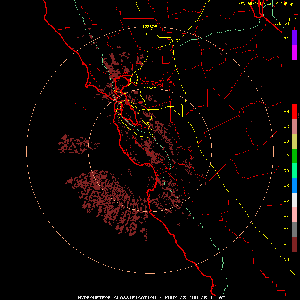Click the UK legend label
The image size is (300, 300).
(x=286, y=52)
